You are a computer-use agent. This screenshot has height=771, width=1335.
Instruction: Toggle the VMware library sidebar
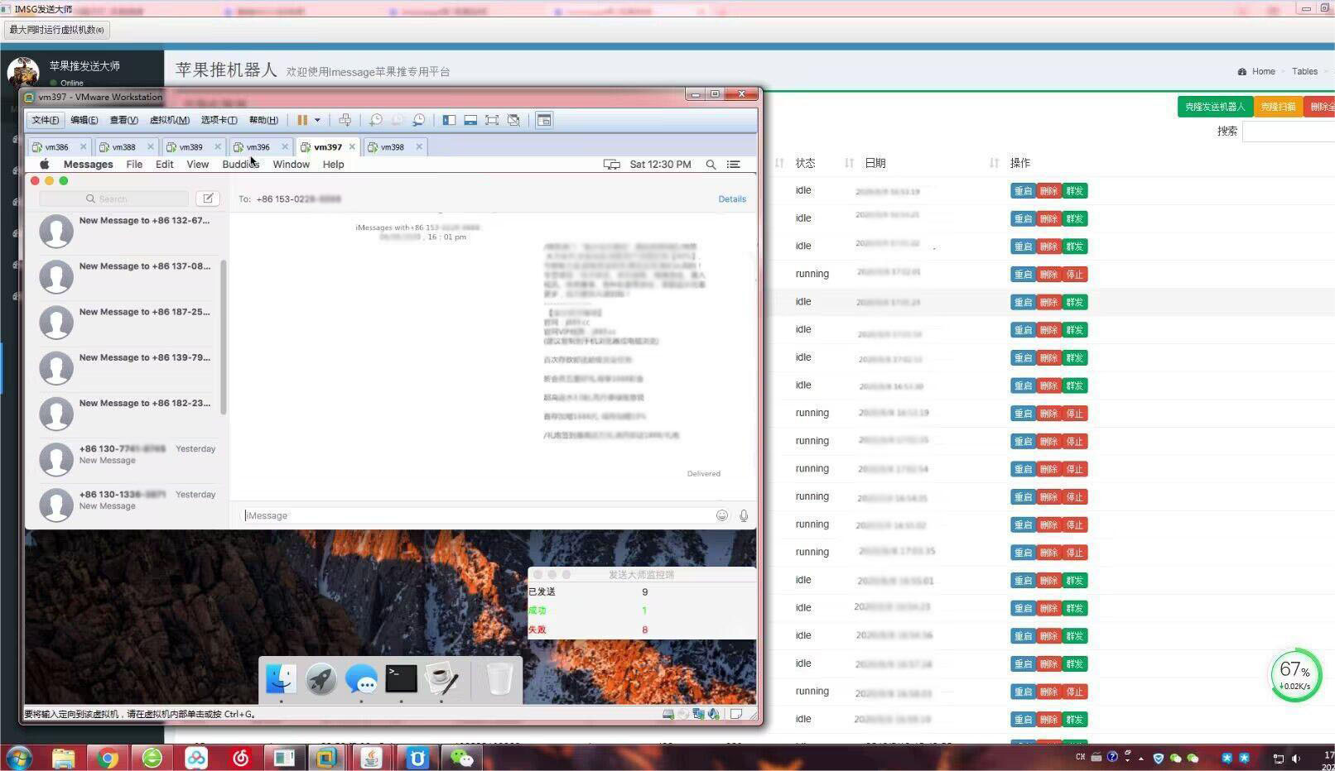449,120
